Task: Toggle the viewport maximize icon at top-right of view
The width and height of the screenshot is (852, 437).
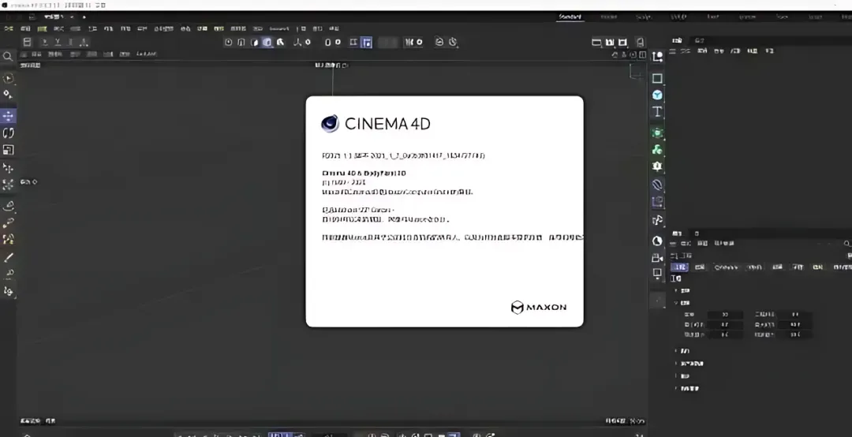Action: point(643,54)
